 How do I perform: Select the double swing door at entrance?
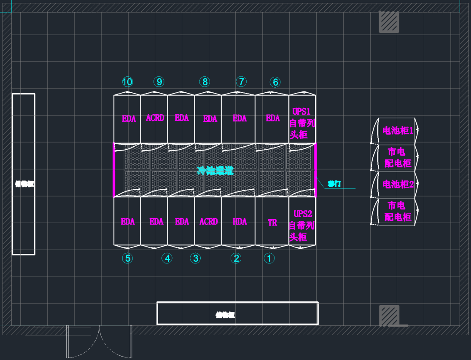99,341
